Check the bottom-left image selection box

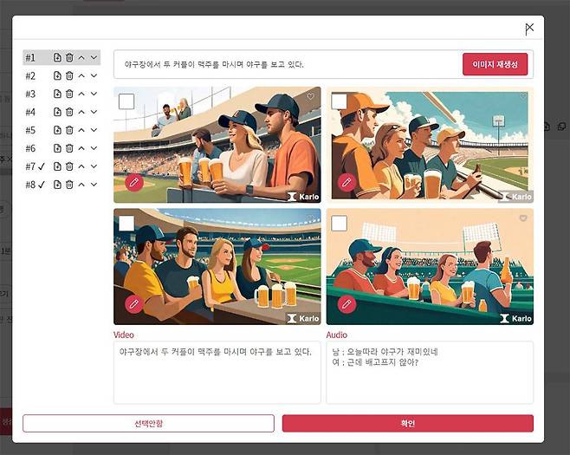coord(126,224)
